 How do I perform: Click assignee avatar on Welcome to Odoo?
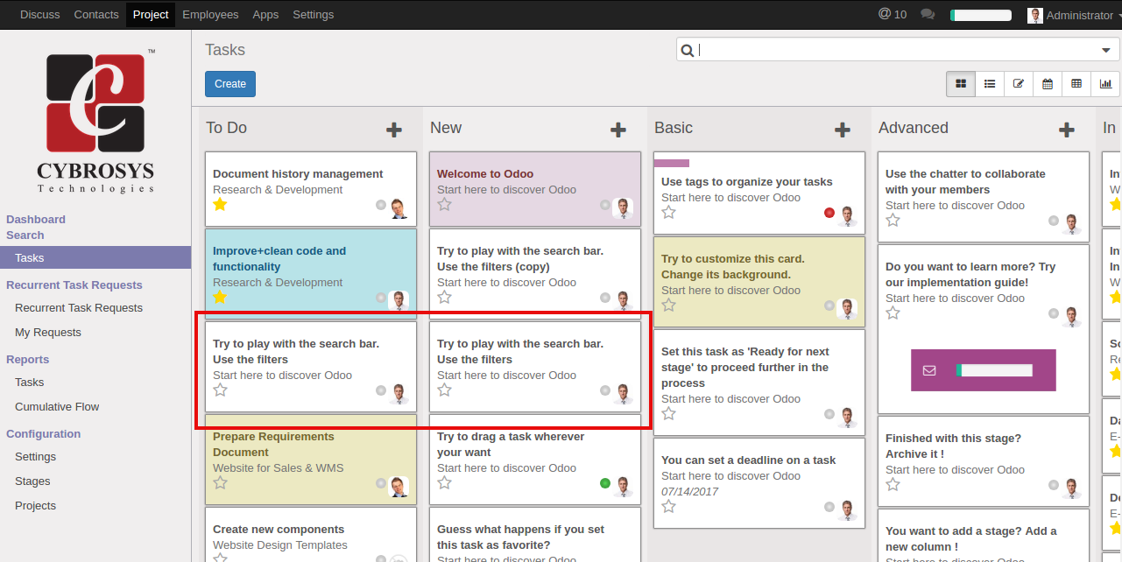coord(623,207)
